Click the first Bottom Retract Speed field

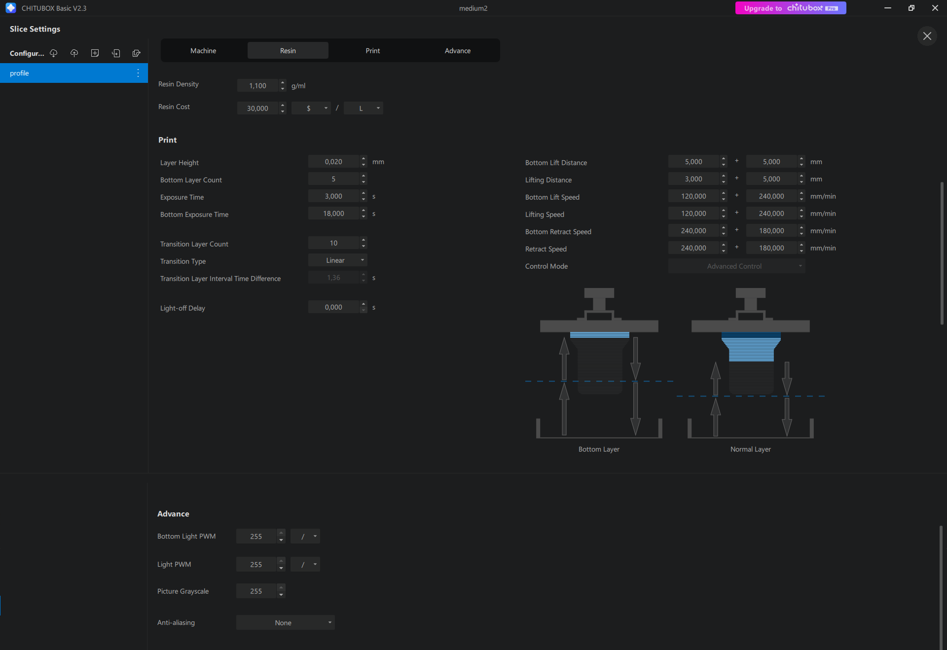coord(694,230)
